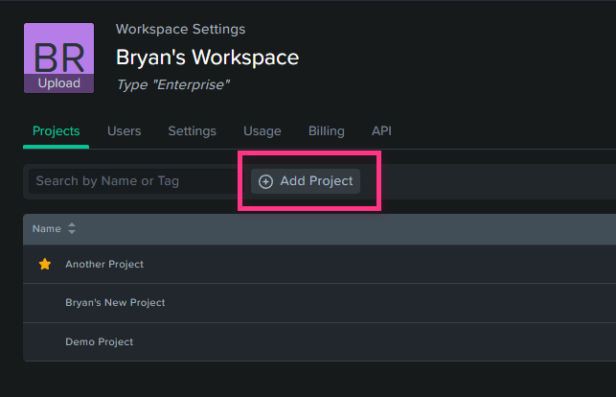Viewport: 616px width, 397px height.
Task: Favorite Demo Project with its star slot
Action: [45, 342]
